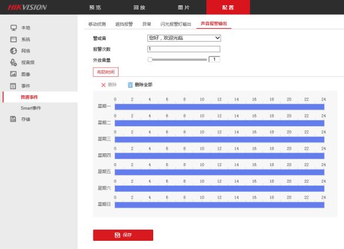Select 本地 in the sidebar

coord(26,28)
